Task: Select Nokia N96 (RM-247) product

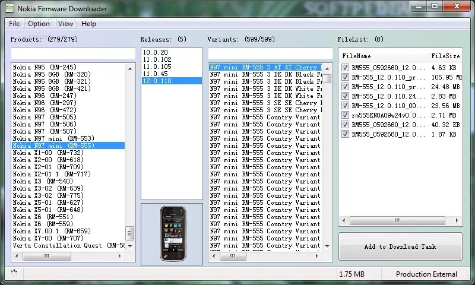Action: [x=68, y=96]
